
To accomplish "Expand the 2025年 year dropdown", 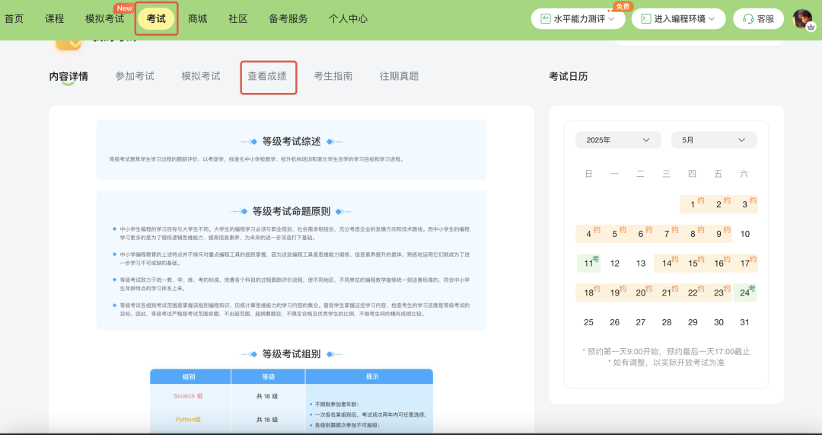I will 618,140.
